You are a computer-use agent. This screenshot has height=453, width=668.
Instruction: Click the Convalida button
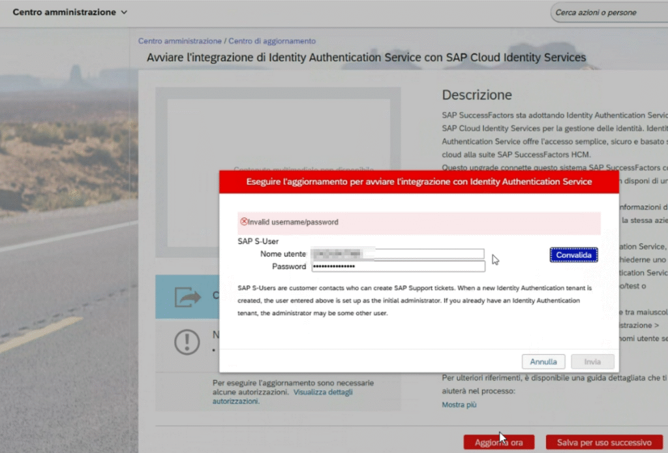[573, 255]
